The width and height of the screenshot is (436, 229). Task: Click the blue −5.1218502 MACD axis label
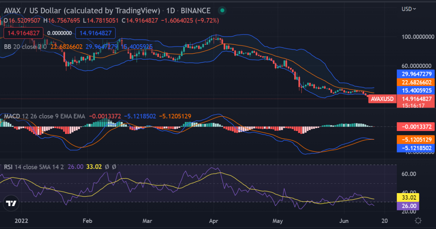click(x=415, y=148)
